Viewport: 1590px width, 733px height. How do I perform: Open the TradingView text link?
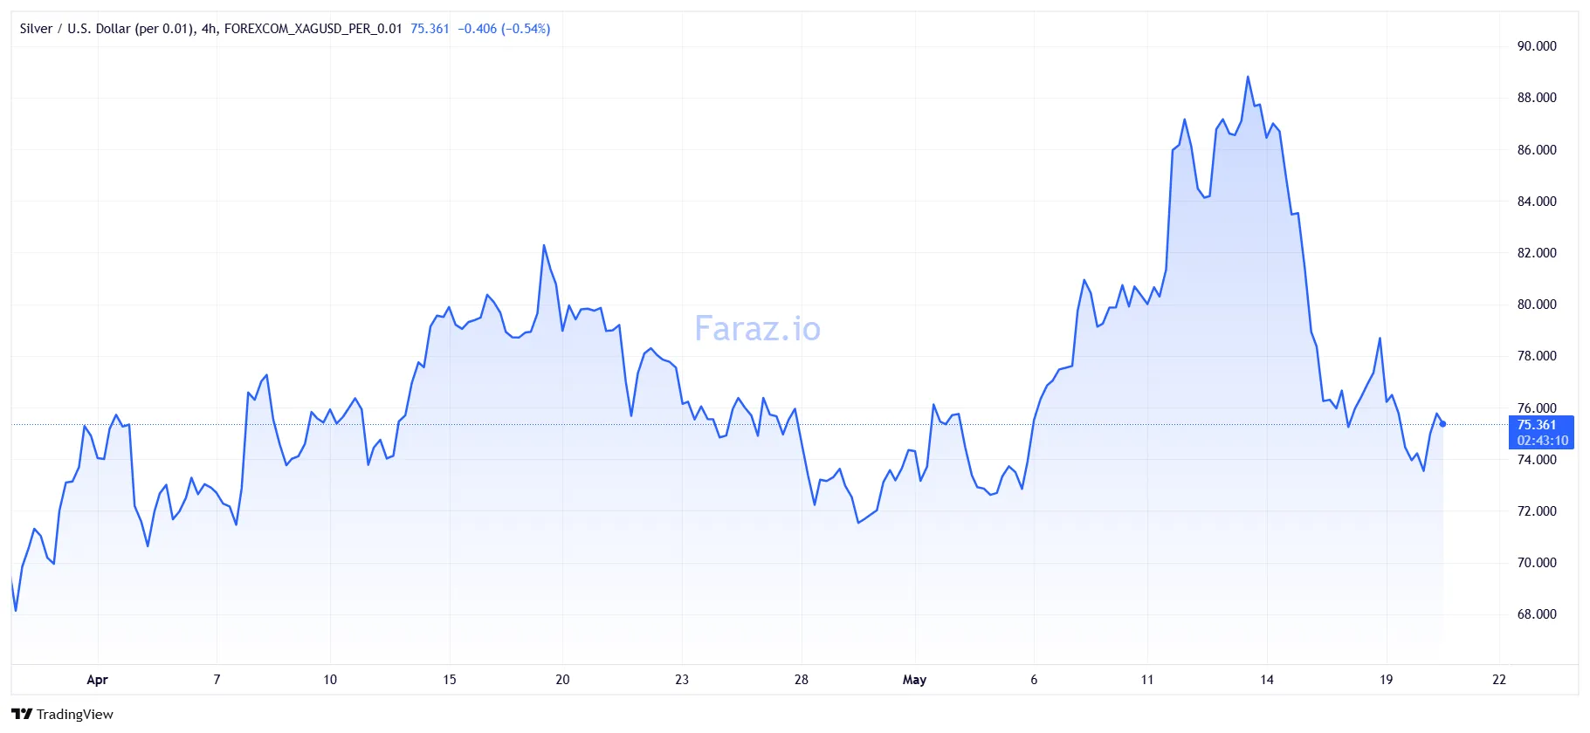coord(75,714)
